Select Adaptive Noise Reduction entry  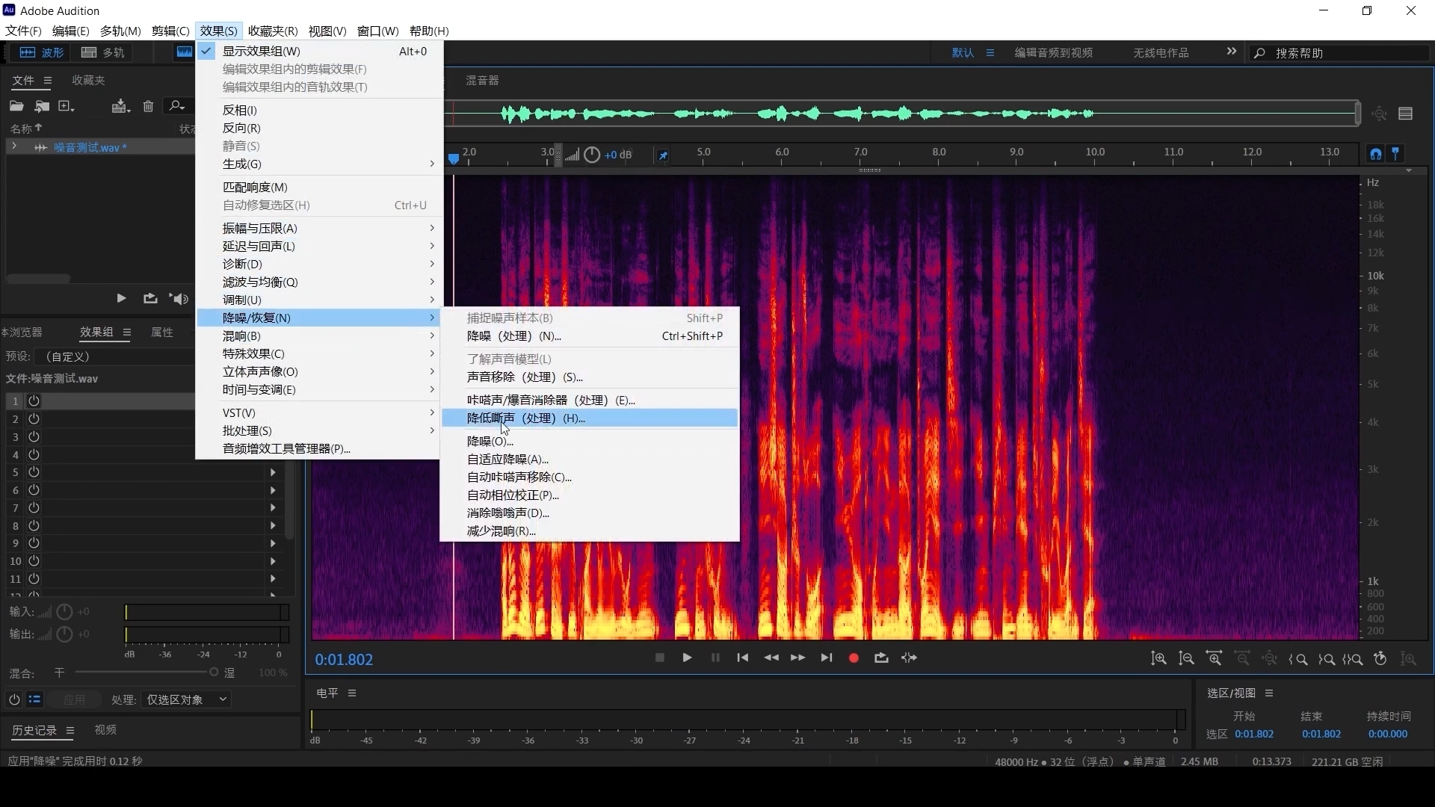click(507, 460)
